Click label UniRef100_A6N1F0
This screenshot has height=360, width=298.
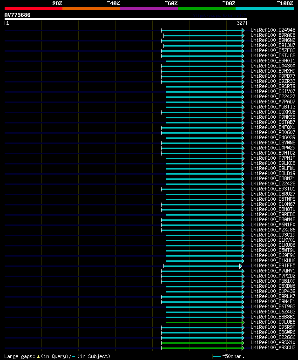273,224
